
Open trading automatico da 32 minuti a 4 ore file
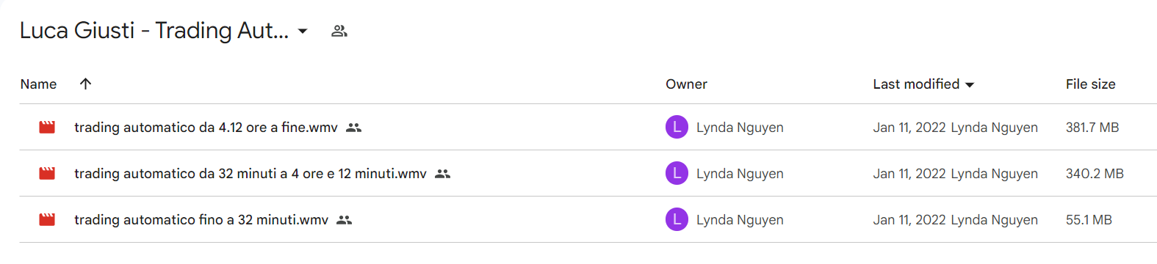point(250,174)
